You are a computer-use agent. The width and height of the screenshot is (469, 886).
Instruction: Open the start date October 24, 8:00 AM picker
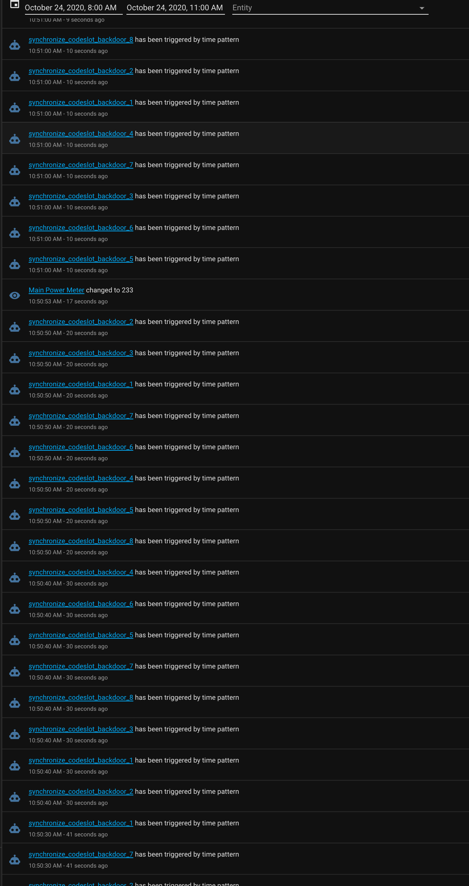click(x=74, y=8)
